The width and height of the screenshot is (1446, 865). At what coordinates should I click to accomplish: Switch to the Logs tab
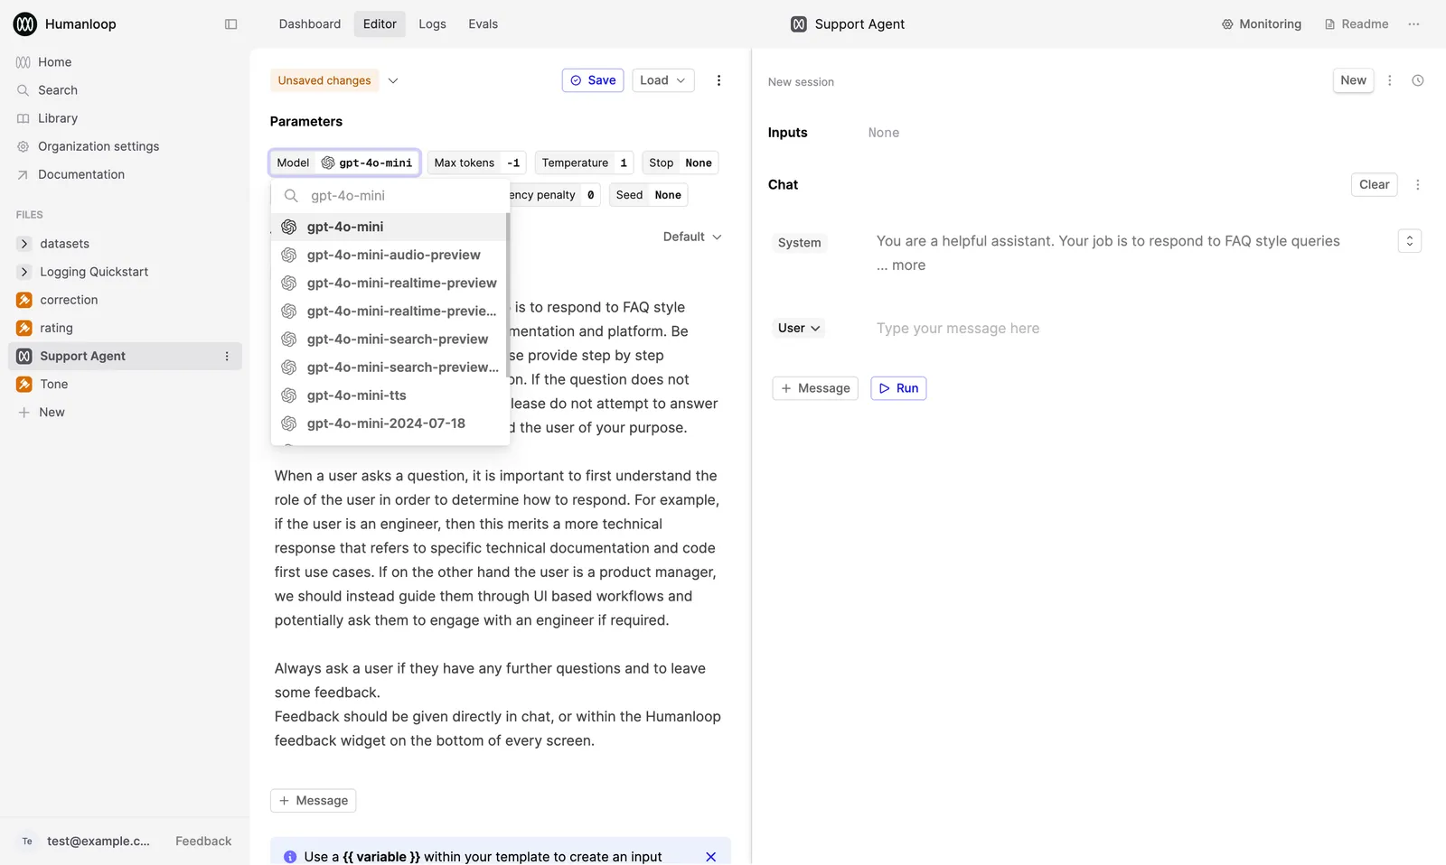point(432,24)
